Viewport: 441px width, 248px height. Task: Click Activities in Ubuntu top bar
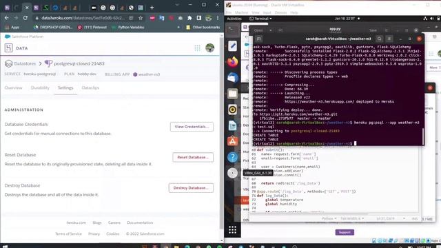pyautogui.click(x=234, y=19)
